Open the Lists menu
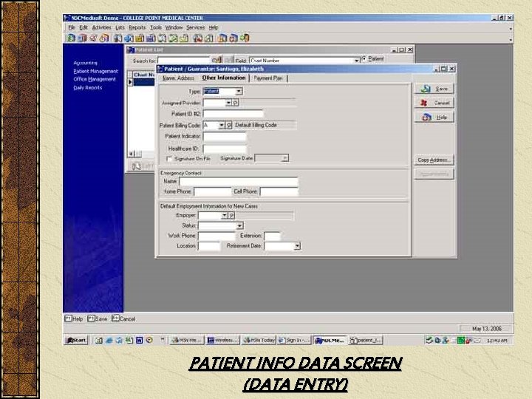The image size is (532, 399). (x=120, y=27)
